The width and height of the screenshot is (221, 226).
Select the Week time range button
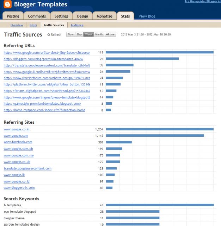click(88, 34)
